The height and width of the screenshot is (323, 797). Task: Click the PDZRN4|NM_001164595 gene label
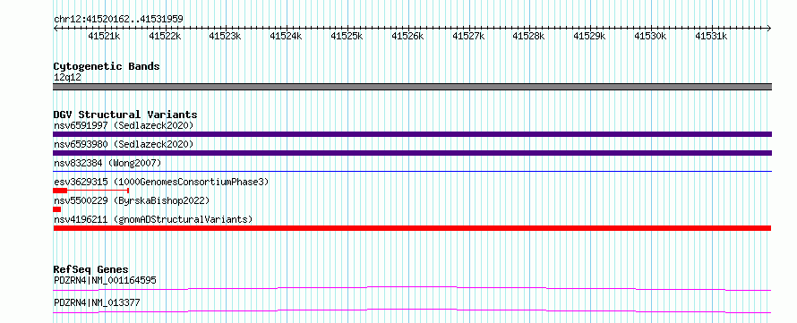(x=105, y=280)
